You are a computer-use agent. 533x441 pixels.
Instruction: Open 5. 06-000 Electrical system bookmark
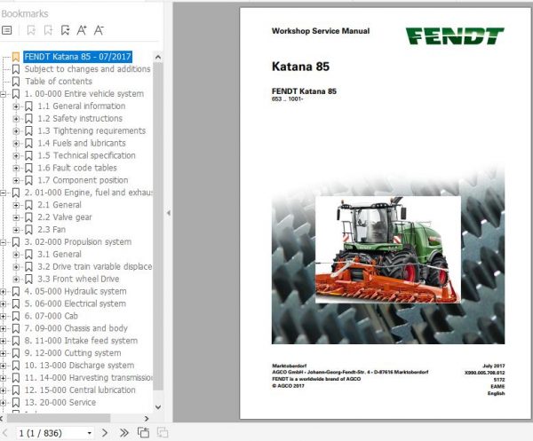coord(76,303)
